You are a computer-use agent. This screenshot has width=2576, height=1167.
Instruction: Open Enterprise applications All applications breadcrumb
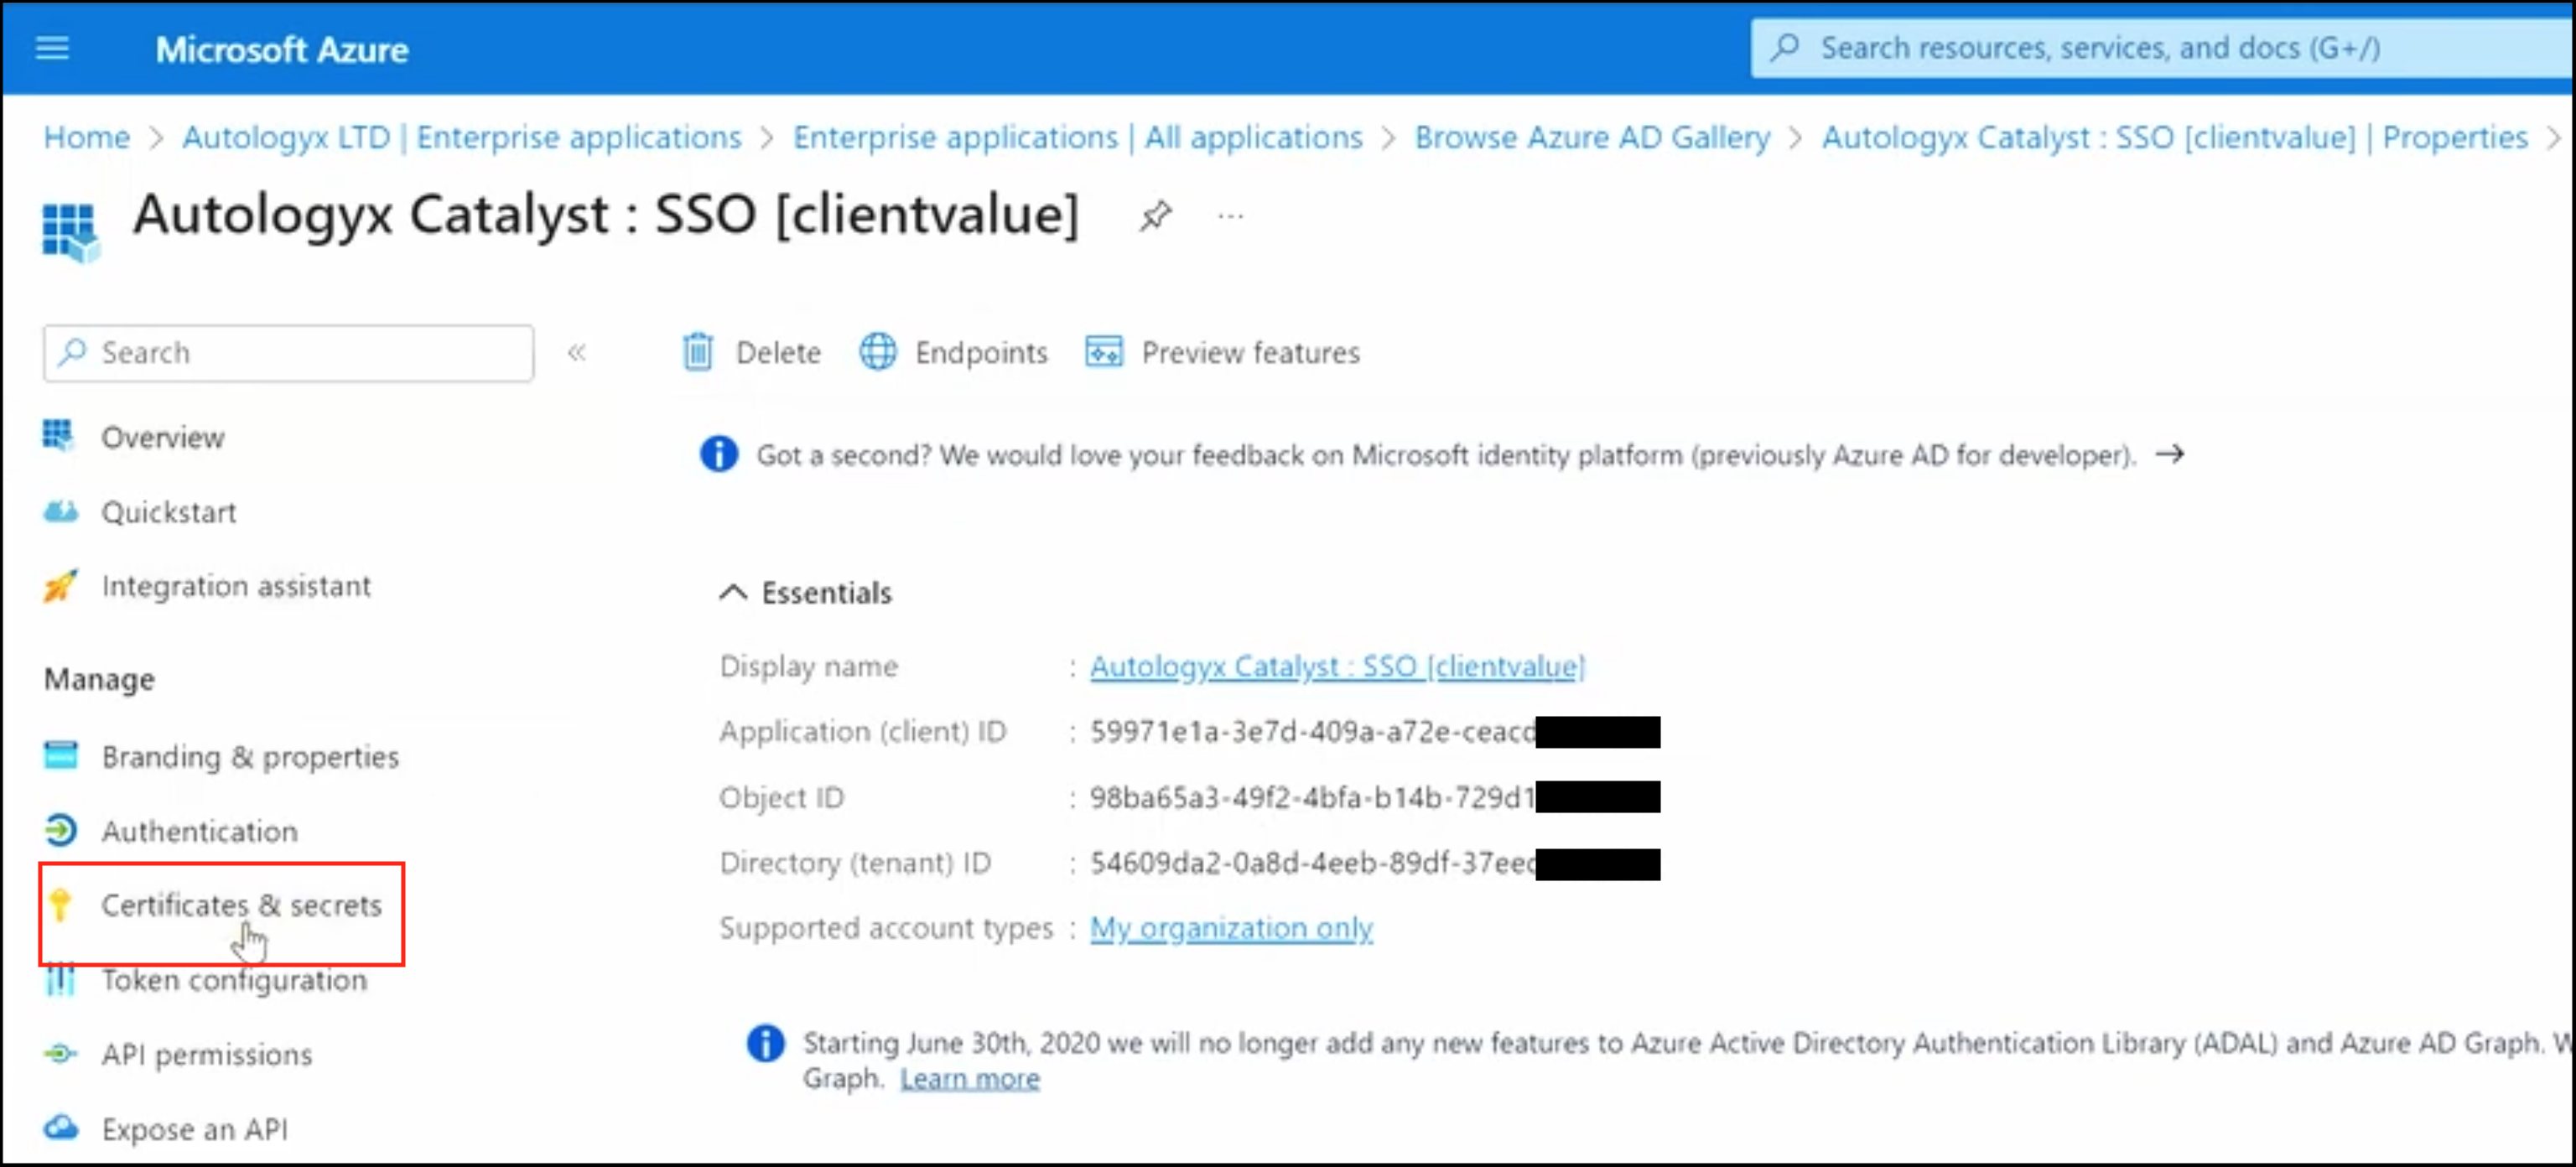(x=1078, y=137)
